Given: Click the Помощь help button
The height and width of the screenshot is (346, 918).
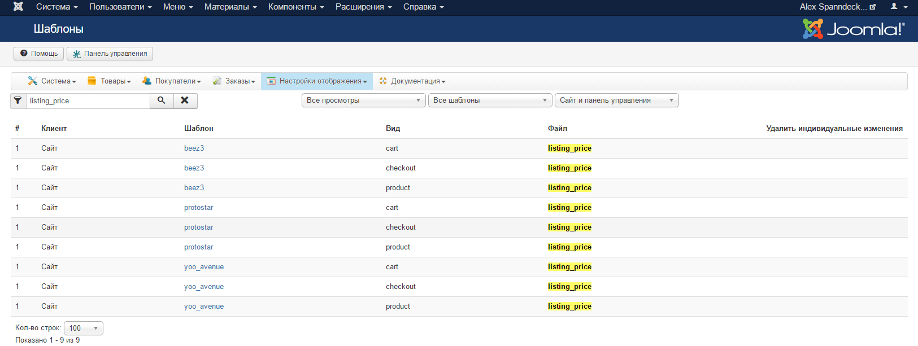Looking at the screenshot, I should [38, 54].
